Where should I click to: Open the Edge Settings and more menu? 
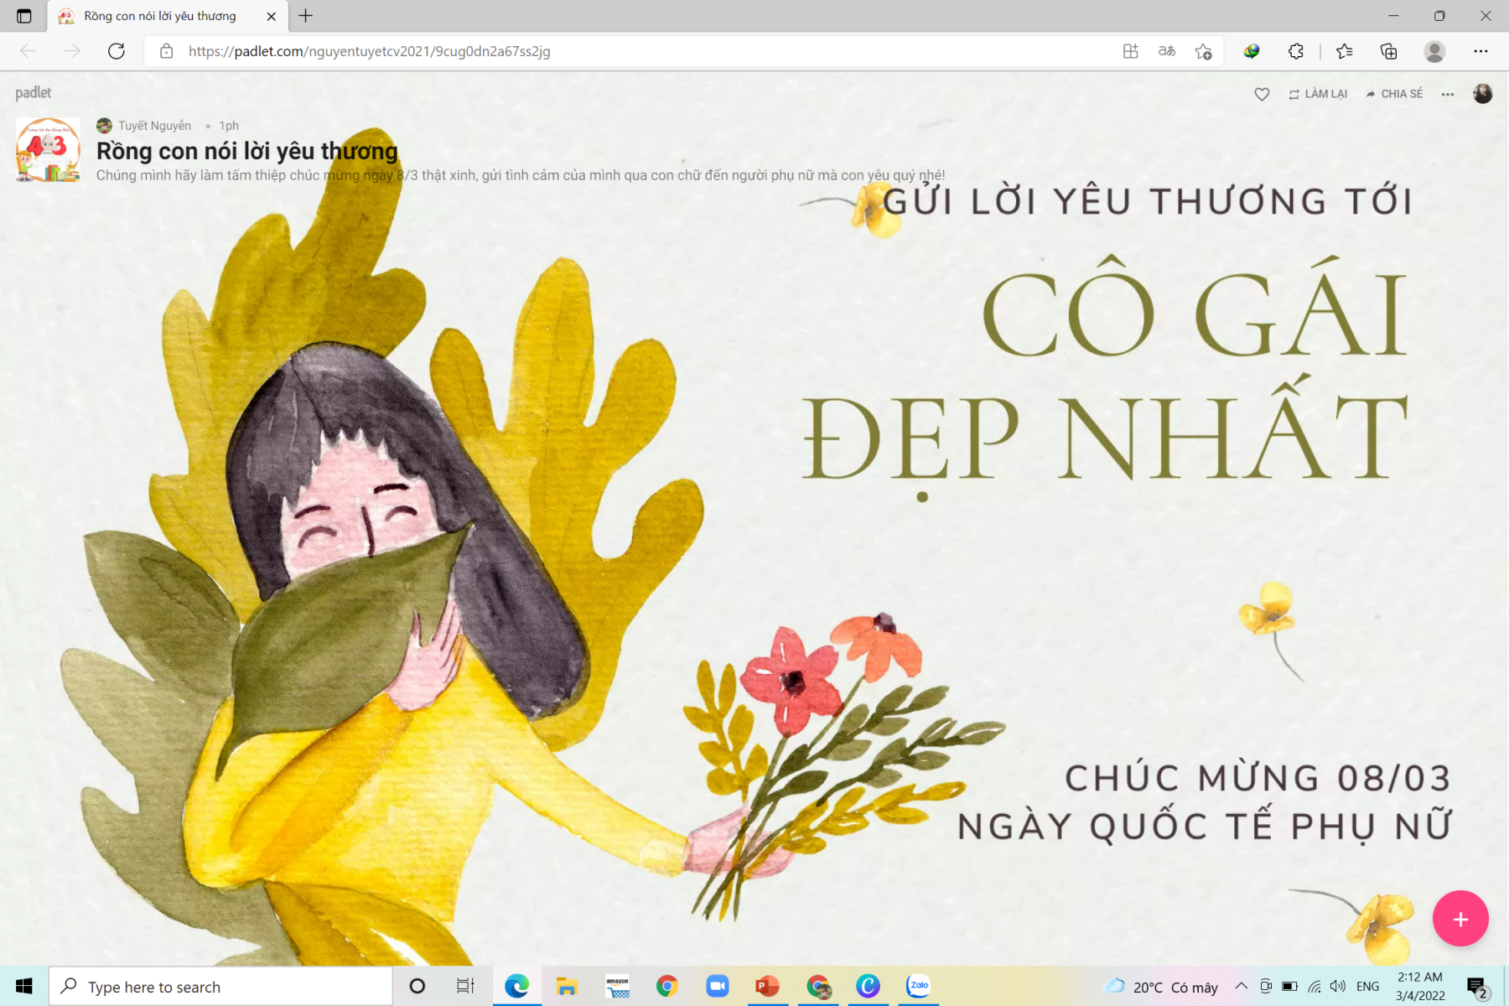point(1480,51)
